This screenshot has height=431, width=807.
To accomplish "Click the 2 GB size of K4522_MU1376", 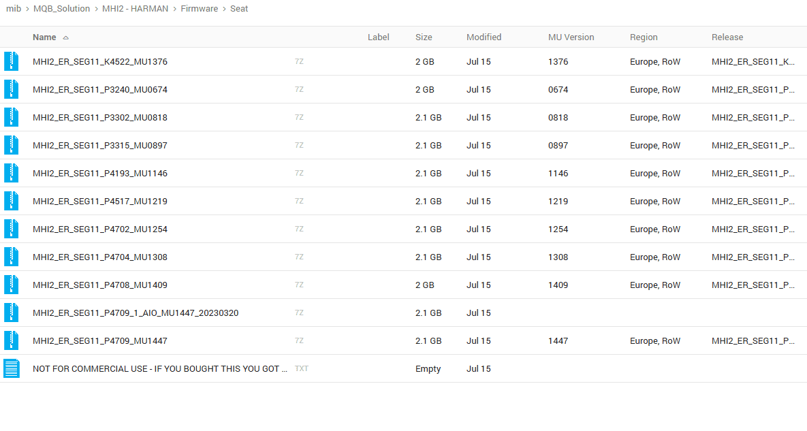I will coord(424,62).
